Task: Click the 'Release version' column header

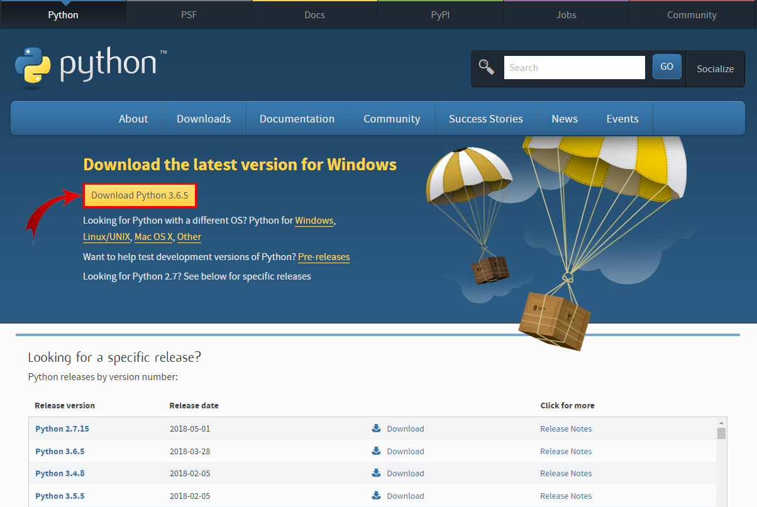Action: click(65, 405)
